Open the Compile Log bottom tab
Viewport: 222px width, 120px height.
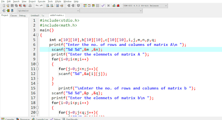click(40, 119)
